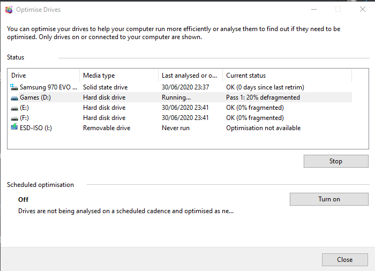
Task: Click the Optimise Drives title bar icon
Action: 9,10
